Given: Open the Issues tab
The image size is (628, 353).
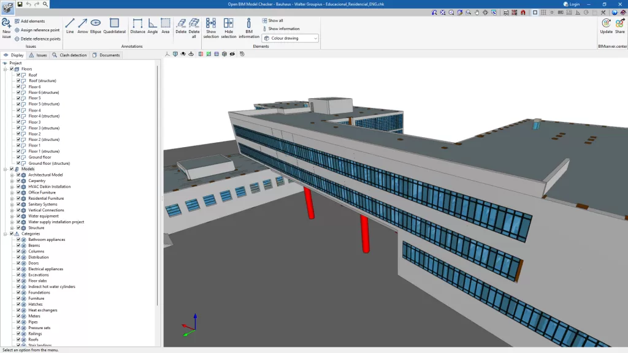Looking at the screenshot, I should click(38, 55).
